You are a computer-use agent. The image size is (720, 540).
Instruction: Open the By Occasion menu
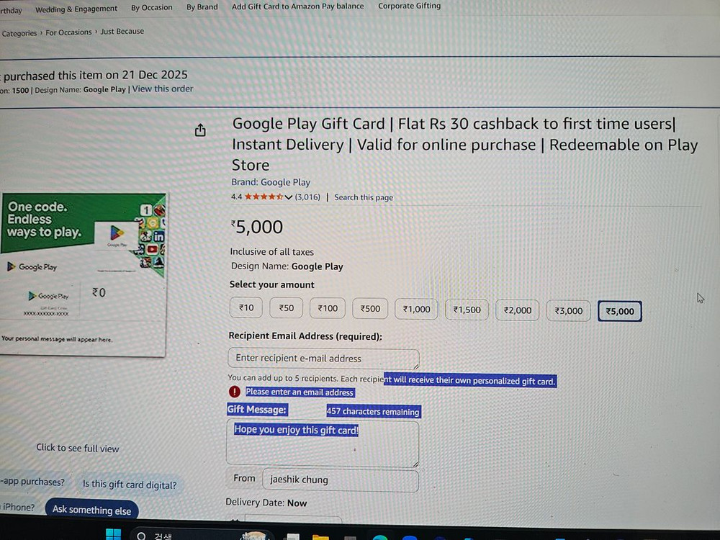pos(151,8)
